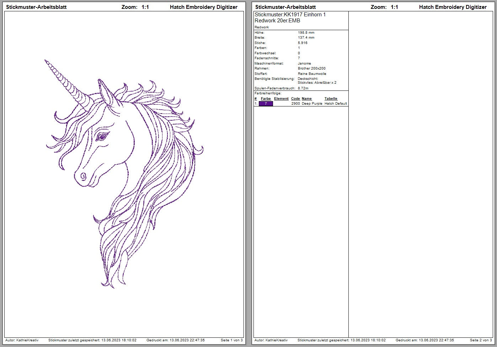Viewport: 497px width, 347px height.
Task: Click 'Gedruckt am' footer timestamp on page 1
Action: click(x=176, y=340)
